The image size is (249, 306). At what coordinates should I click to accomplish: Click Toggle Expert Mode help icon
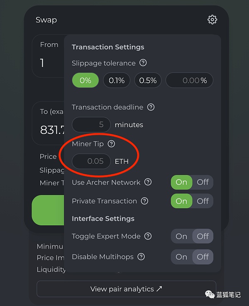[x=148, y=236]
